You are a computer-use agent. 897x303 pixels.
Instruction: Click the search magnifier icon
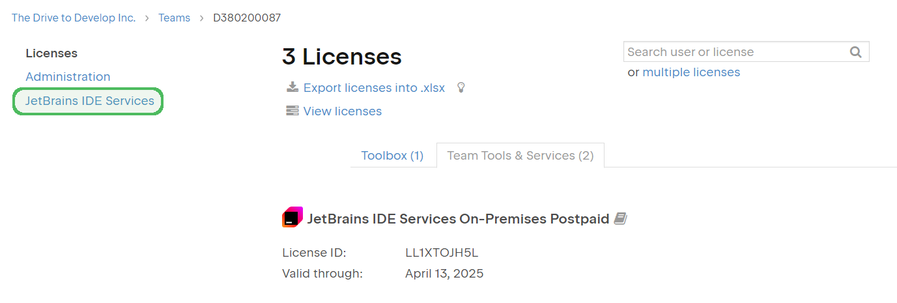tap(856, 52)
